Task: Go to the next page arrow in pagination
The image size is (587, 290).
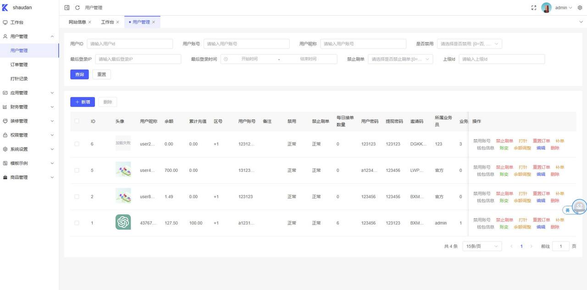Action: point(532,246)
